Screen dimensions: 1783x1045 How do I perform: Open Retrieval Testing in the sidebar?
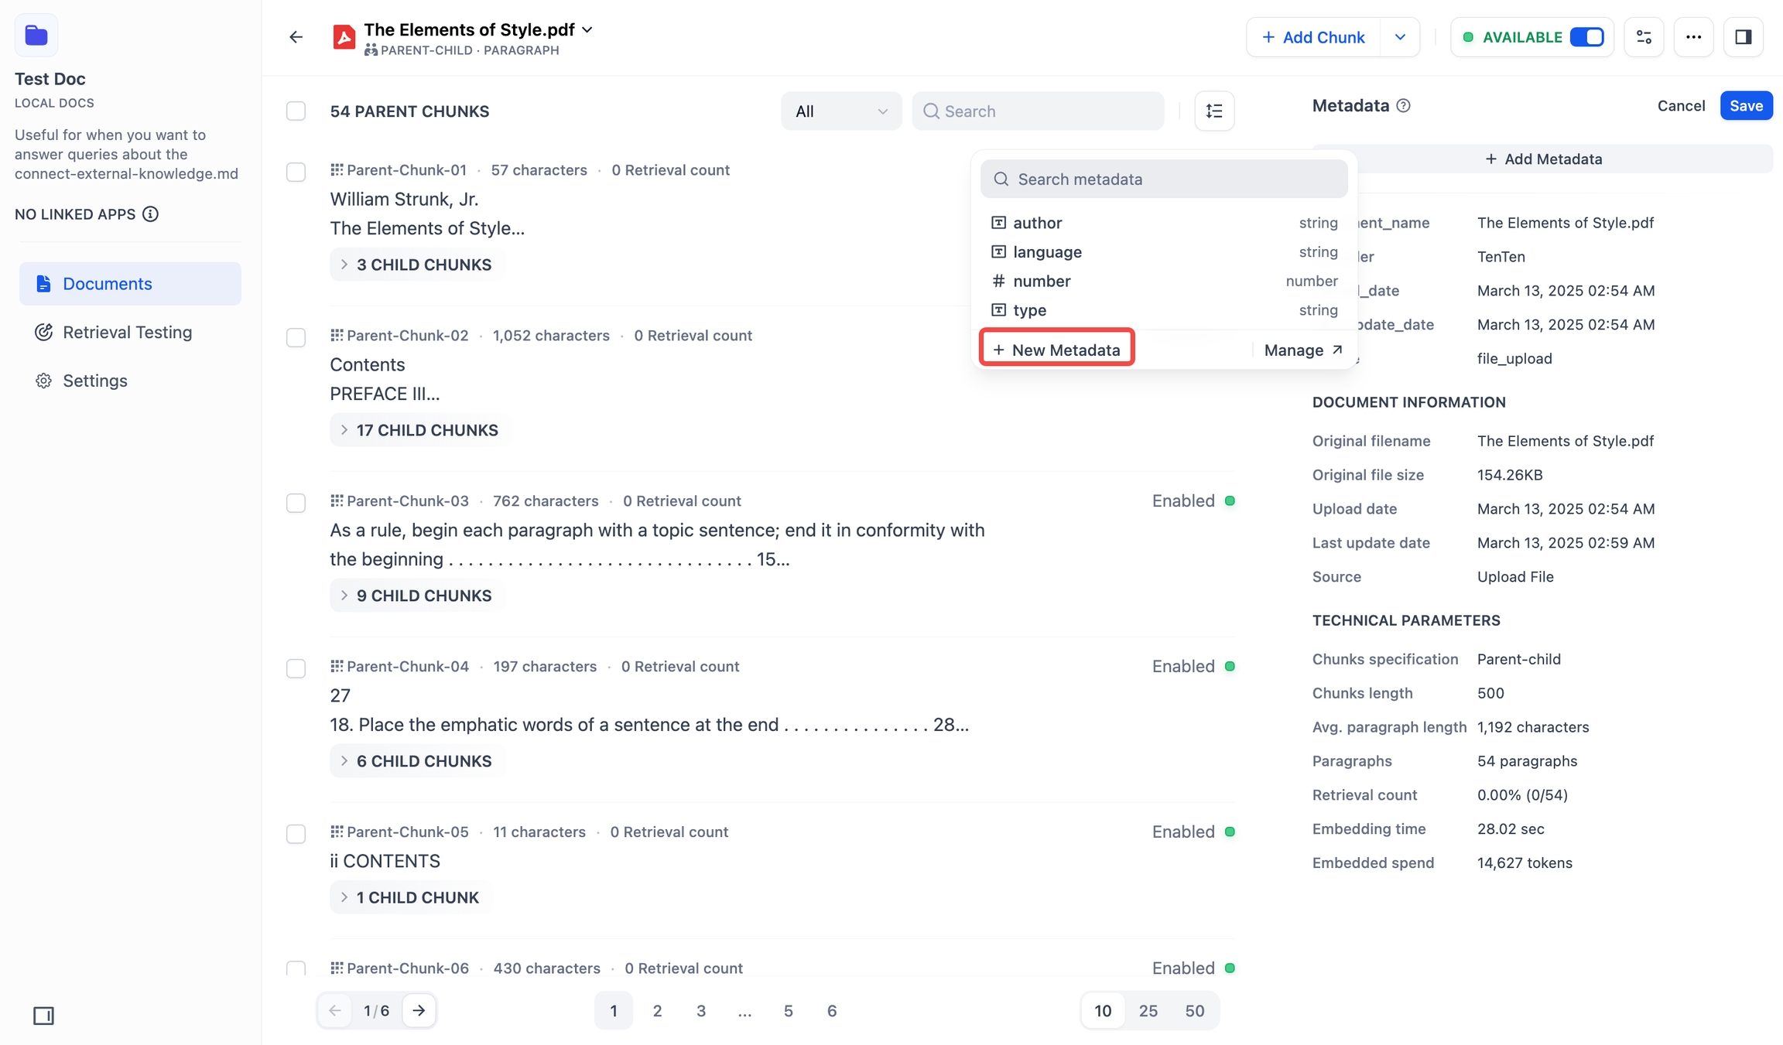(x=127, y=333)
